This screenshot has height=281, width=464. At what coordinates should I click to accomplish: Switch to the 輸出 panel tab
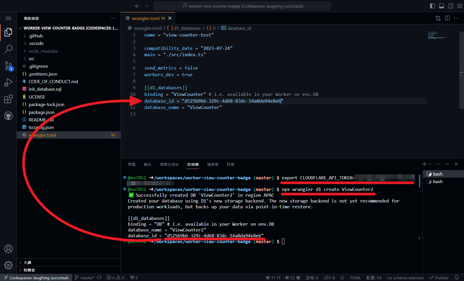click(x=148, y=165)
